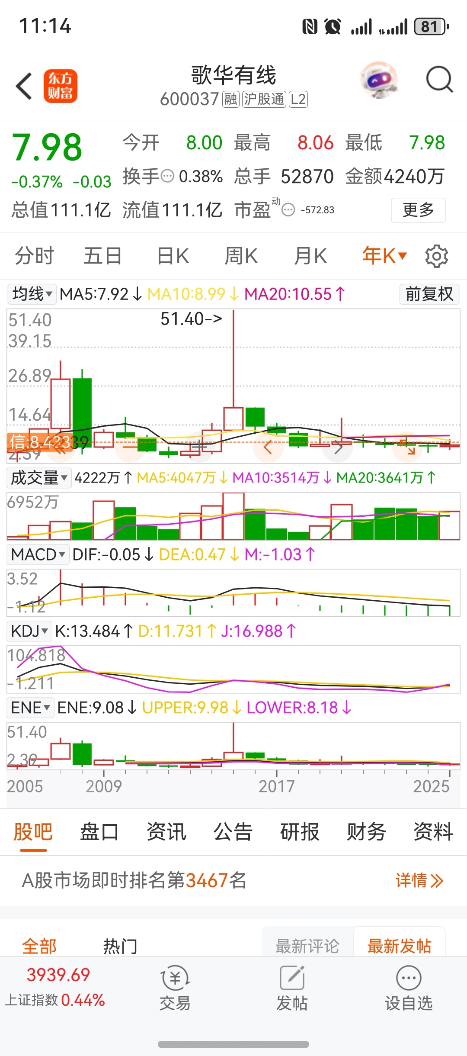Tap the NFC icon in status bar
This screenshot has height=1056, width=467.
click(310, 27)
